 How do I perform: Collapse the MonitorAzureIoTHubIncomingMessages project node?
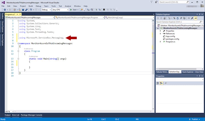158,28
